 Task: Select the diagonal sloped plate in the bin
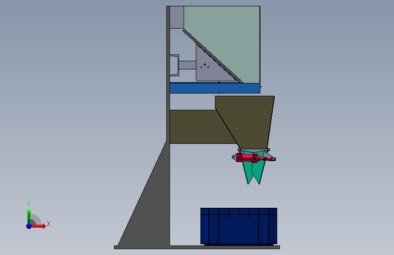tap(212, 56)
